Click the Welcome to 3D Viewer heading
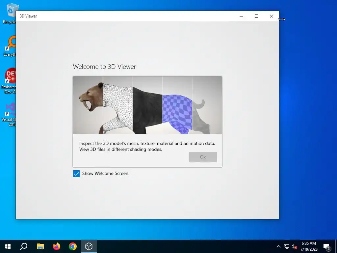The image size is (337, 253). tap(104, 67)
